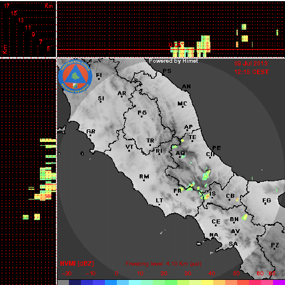Click the BN city label

coord(234,219)
